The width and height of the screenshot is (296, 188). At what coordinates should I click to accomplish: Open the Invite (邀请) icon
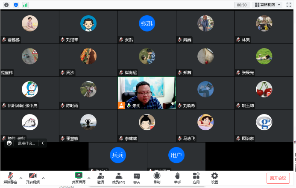coord(100,177)
